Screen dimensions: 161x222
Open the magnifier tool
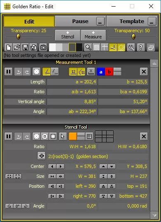(88, 47)
